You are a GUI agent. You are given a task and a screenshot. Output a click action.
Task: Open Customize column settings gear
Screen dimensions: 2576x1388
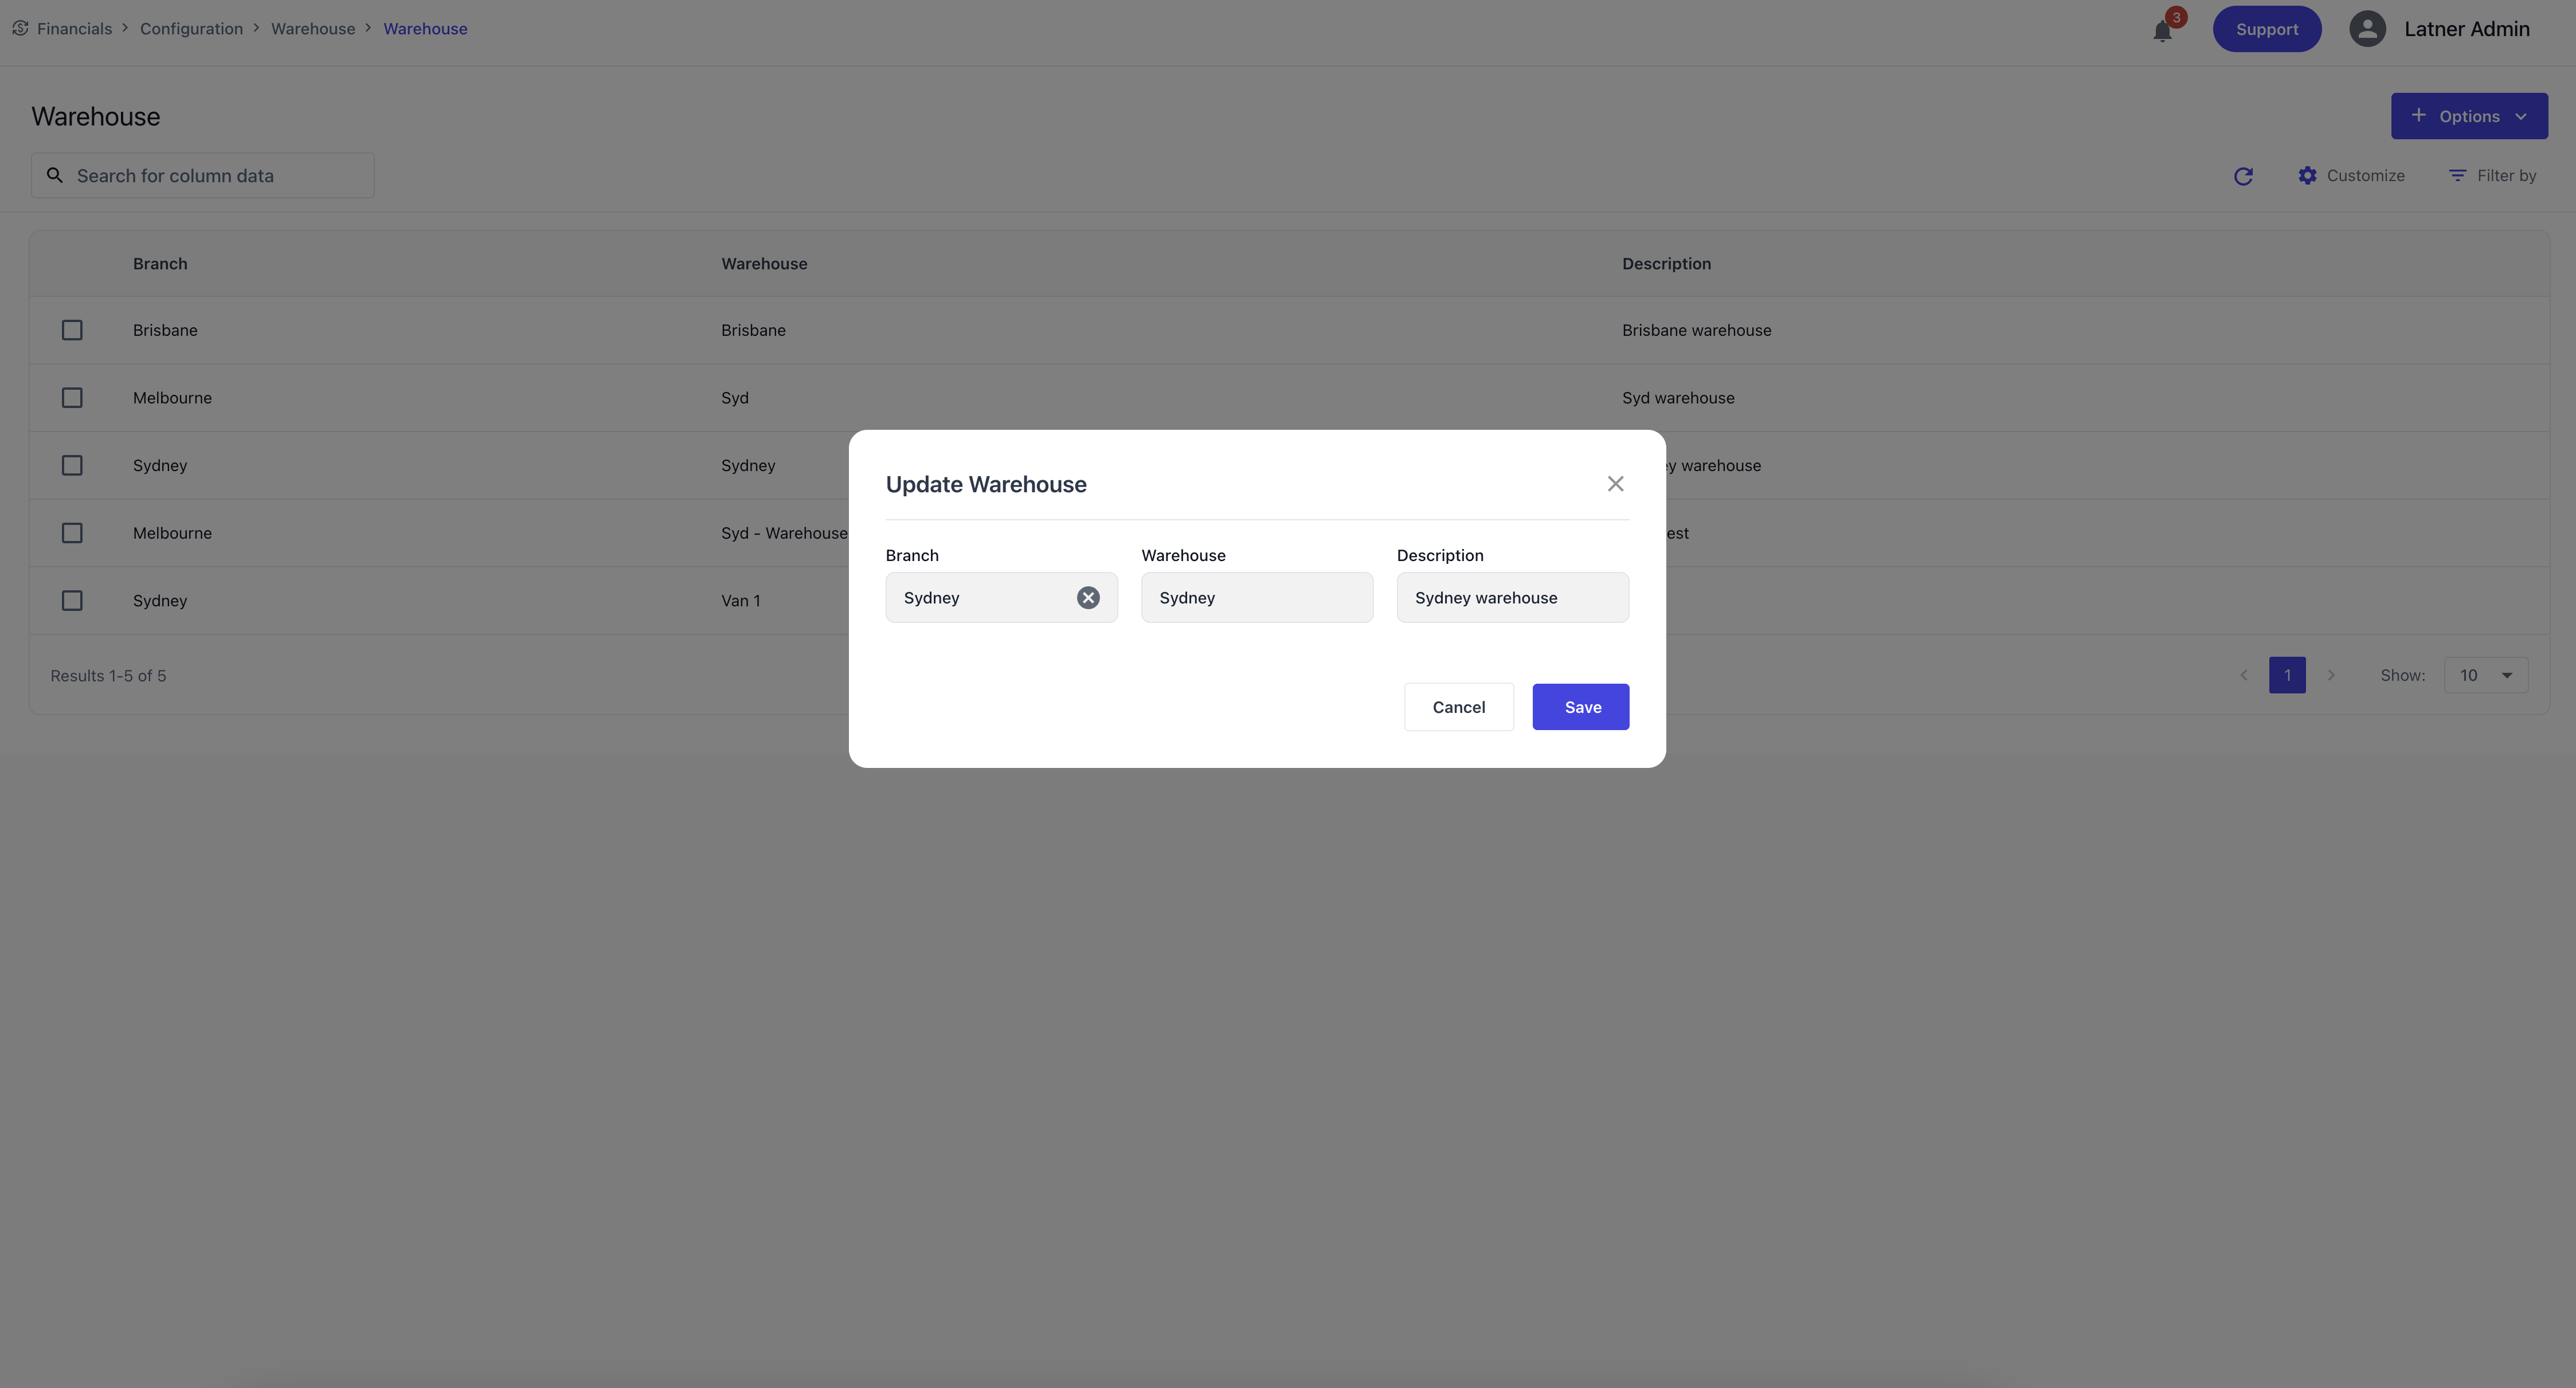pyautogui.click(x=2307, y=176)
